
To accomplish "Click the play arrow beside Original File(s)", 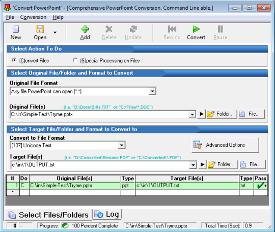I will (202, 114).
